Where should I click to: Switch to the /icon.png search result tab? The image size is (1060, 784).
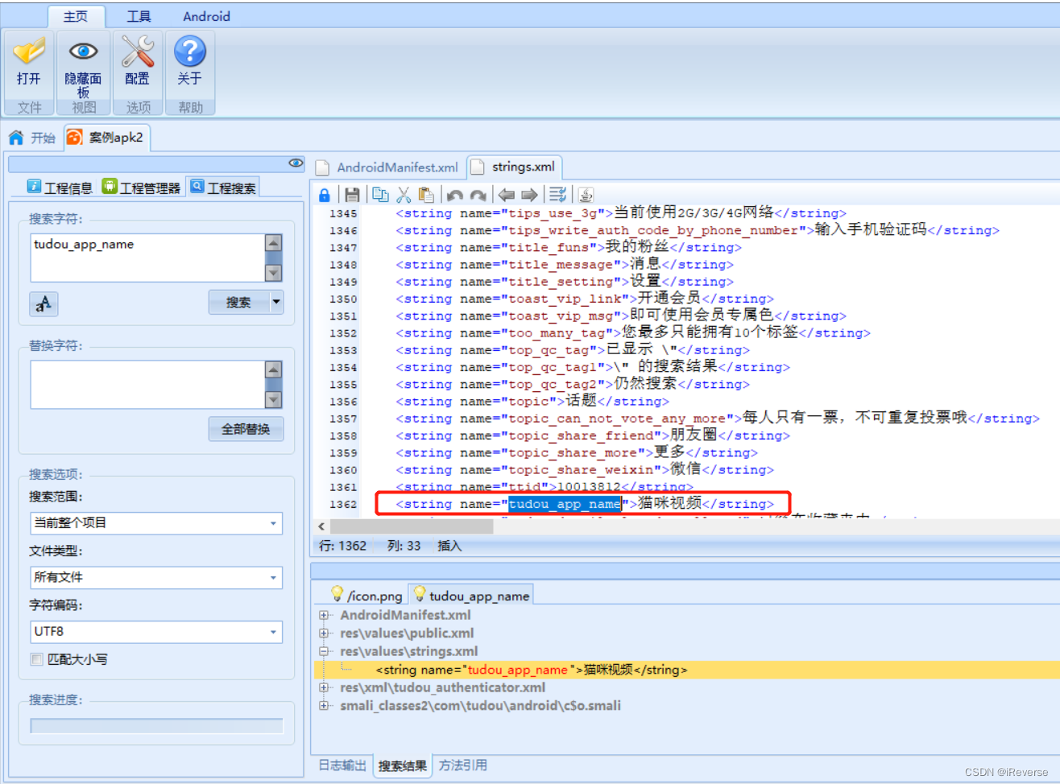[x=366, y=596]
